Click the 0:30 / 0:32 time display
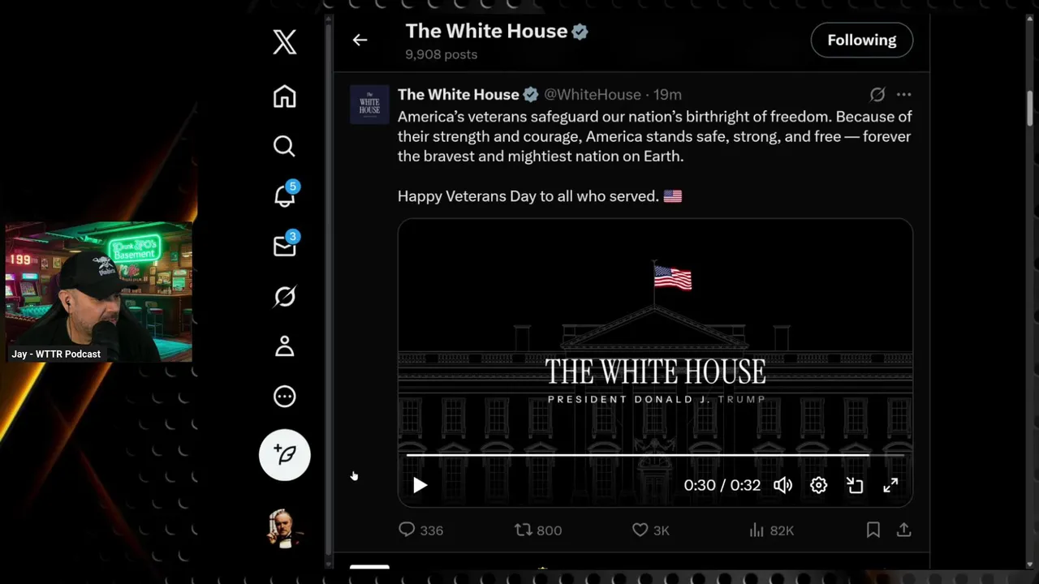The image size is (1039, 584). click(x=722, y=485)
